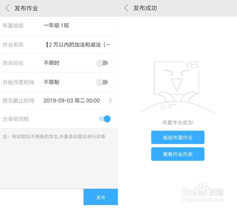This screenshot has height=208, width=237.
Task: Click the 作业时长 label
Action: tap(13, 63)
